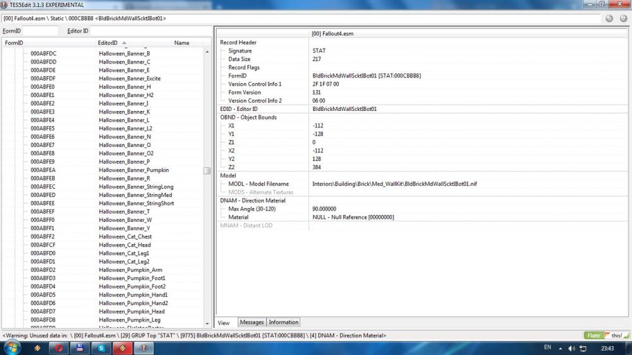632x355 pixels.
Task: Select the Halloween_Cat_Chest record
Action: (x=125, y=236)
